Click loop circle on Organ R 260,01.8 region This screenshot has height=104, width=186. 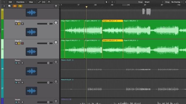[x=137, y=40]
